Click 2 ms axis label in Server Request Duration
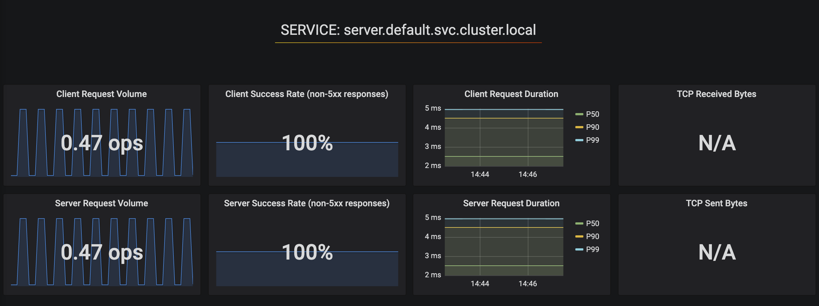 coord(433,275)
